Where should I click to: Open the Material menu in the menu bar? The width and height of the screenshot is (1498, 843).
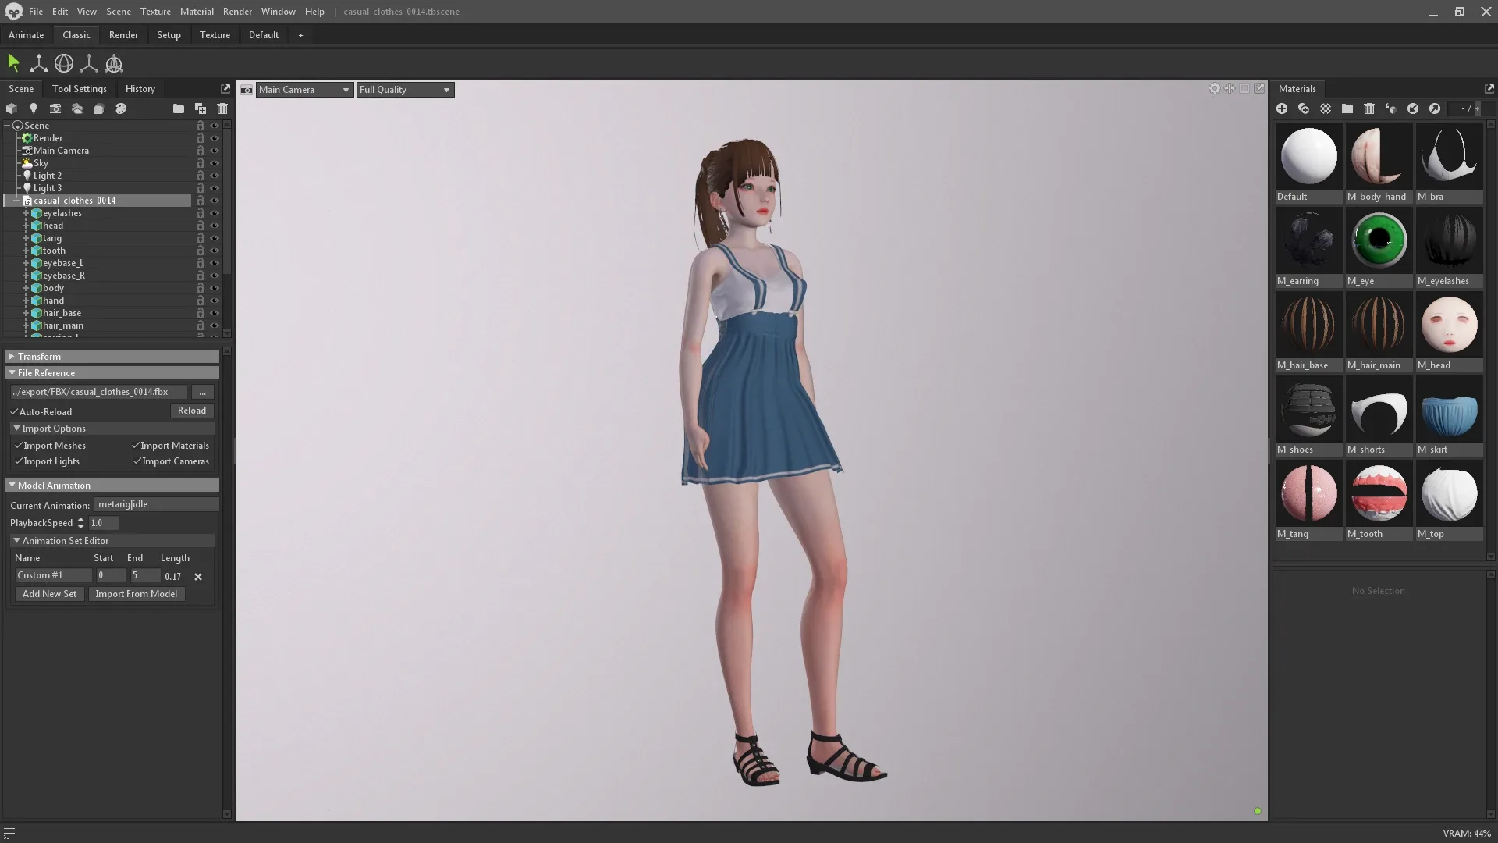(x=197, y=11)
